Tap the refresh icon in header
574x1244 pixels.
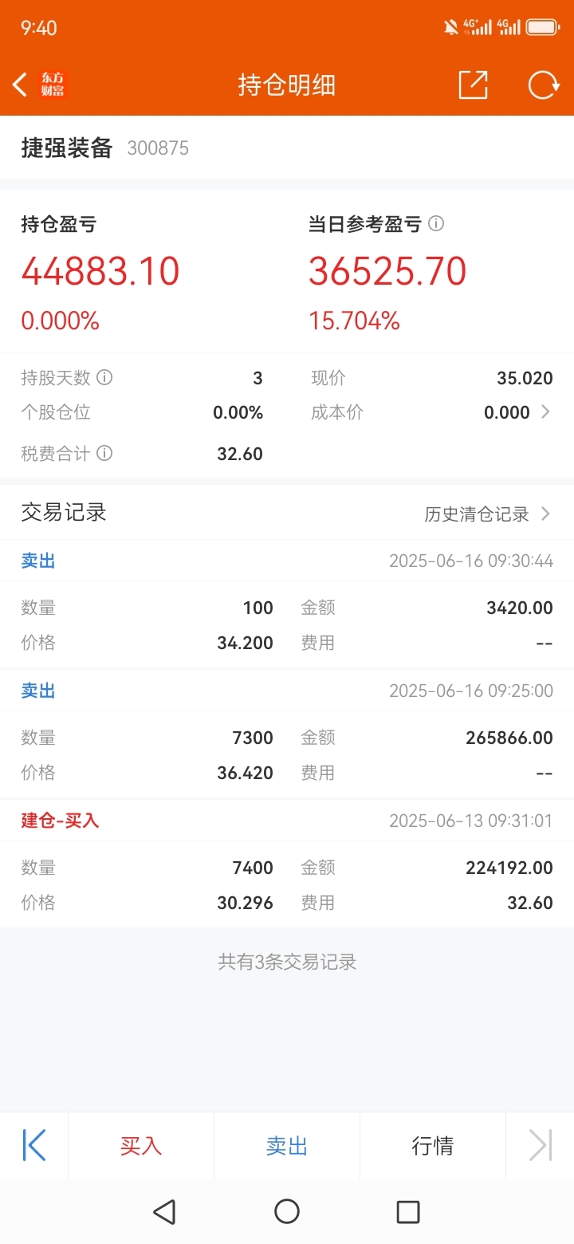[544, 85]
